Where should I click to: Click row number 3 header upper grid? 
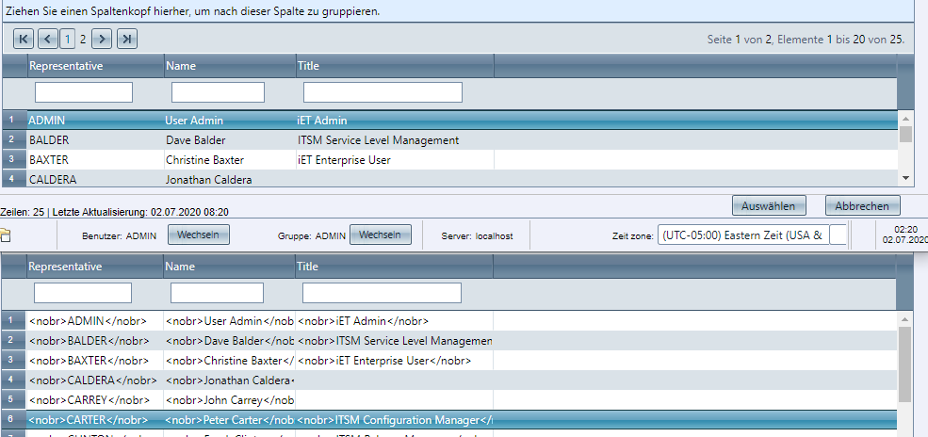click(14, 160)
